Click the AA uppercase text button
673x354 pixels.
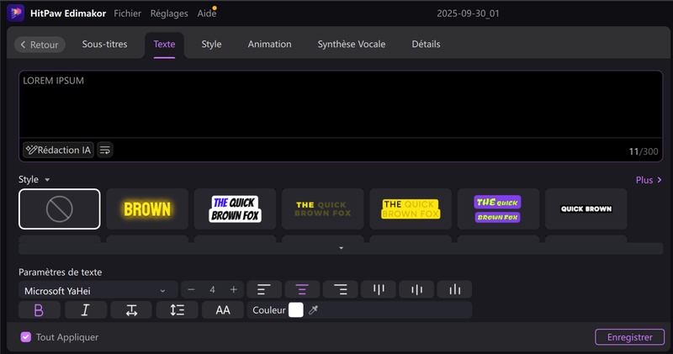pos(223,310)
